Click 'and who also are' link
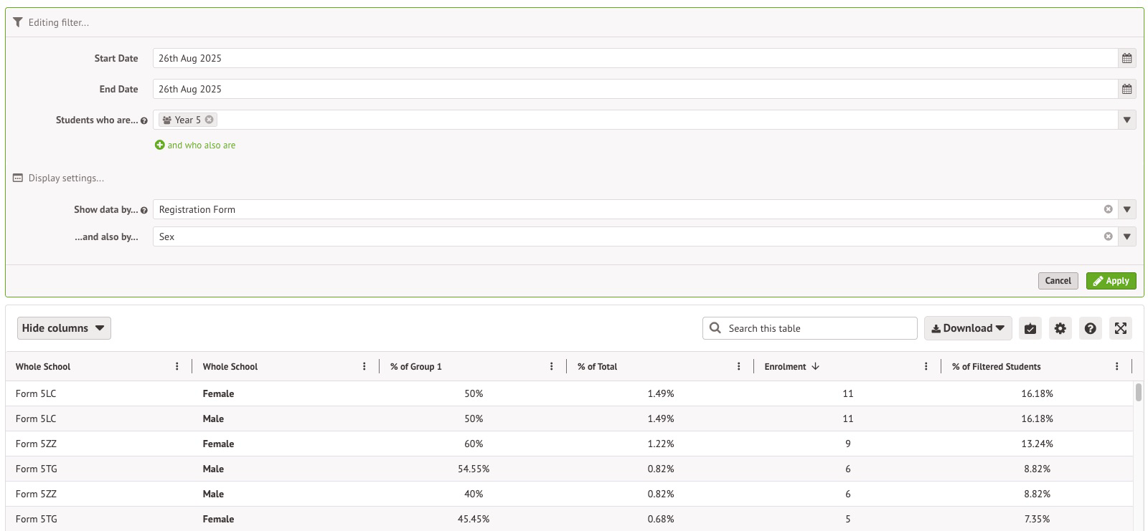Screen dimensions: 1148x531 tap(201, 145)
